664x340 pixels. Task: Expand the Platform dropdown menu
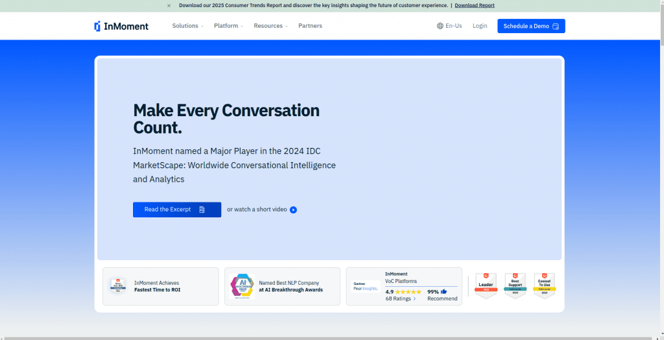[228, 26]
